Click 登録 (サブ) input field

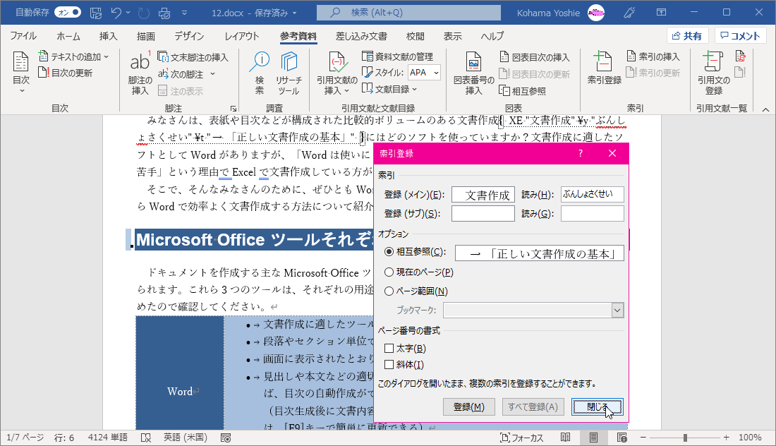483,213
